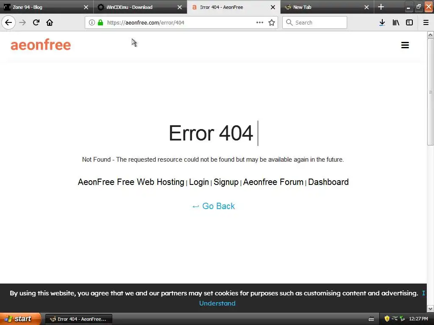Open AeonFree Free Web Hosting link
The height and width of the screenshot is (325, 434).
tap(131, 182)
